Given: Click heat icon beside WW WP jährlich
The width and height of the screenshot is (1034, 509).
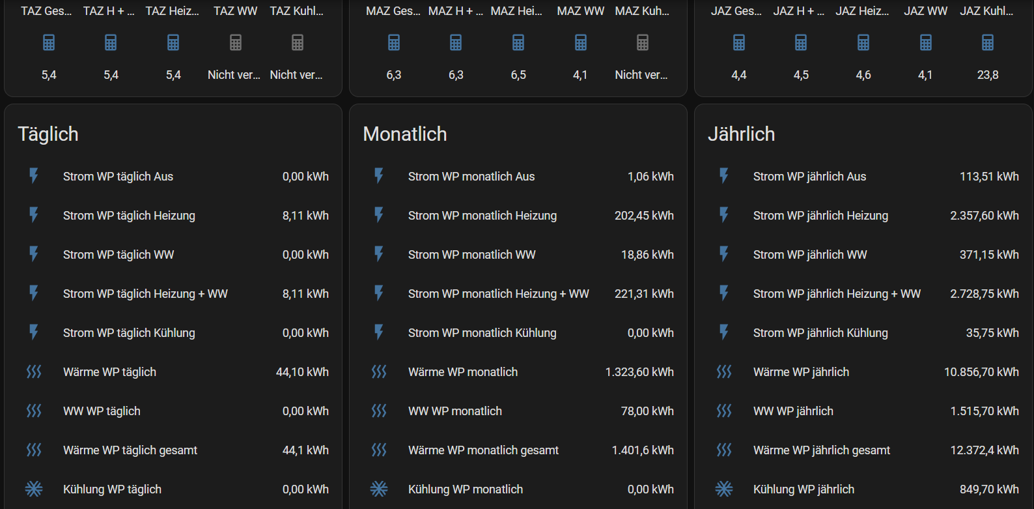Looking at the screenshot, I should [x=724, y=411].
